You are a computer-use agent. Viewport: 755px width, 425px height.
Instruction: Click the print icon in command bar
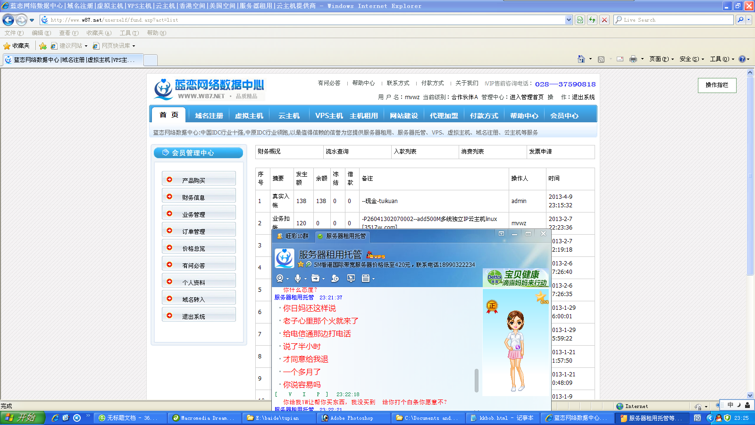click(x=633, y=59)
